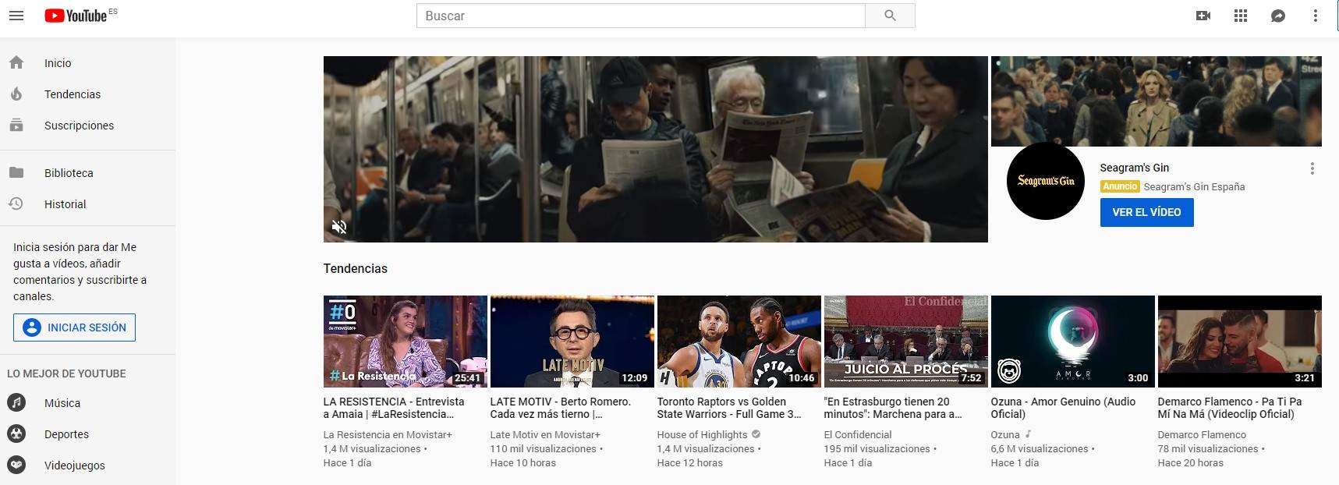Screen dimensions: 1339x485
Task: Open the Ozuna - Amor Genuino title
Action: (x=1063, y=408)
